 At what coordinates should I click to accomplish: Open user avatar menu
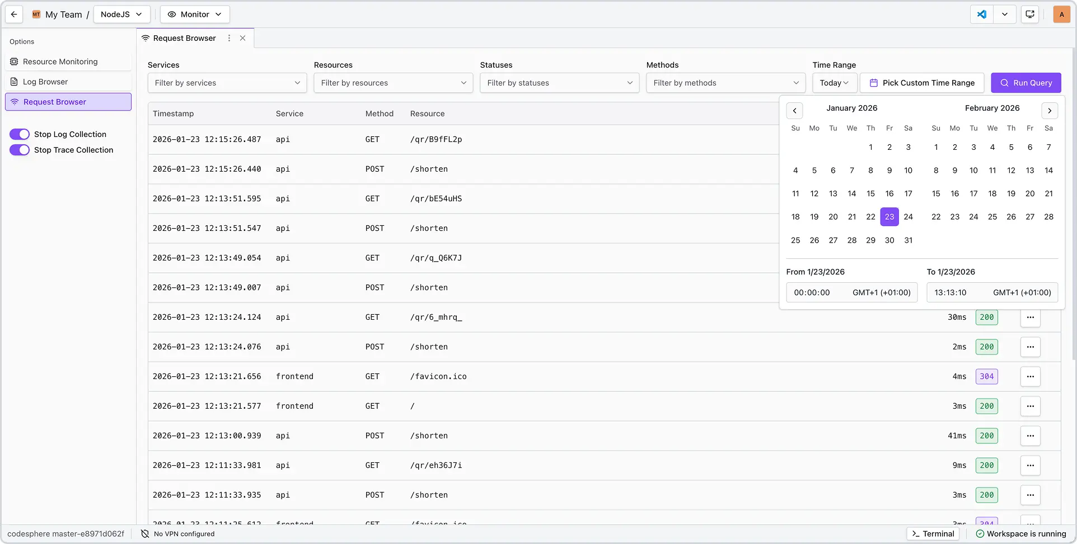[x=1061, y=15]
